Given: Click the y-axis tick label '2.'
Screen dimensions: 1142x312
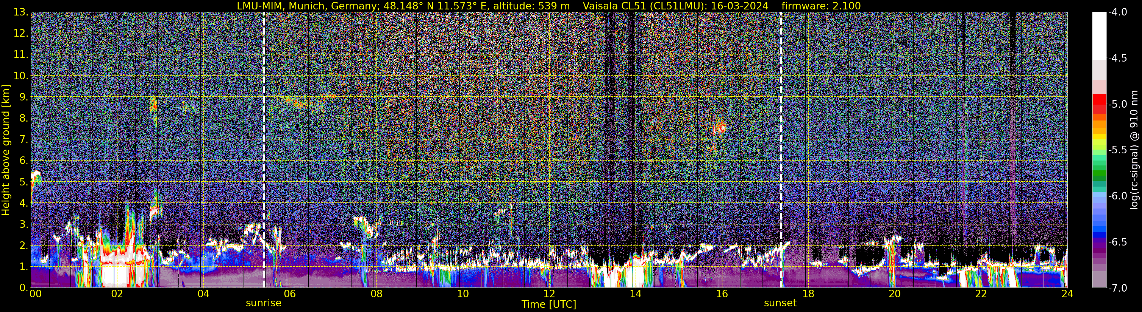Looking at the screenshot, I should [x=23, y=246].
